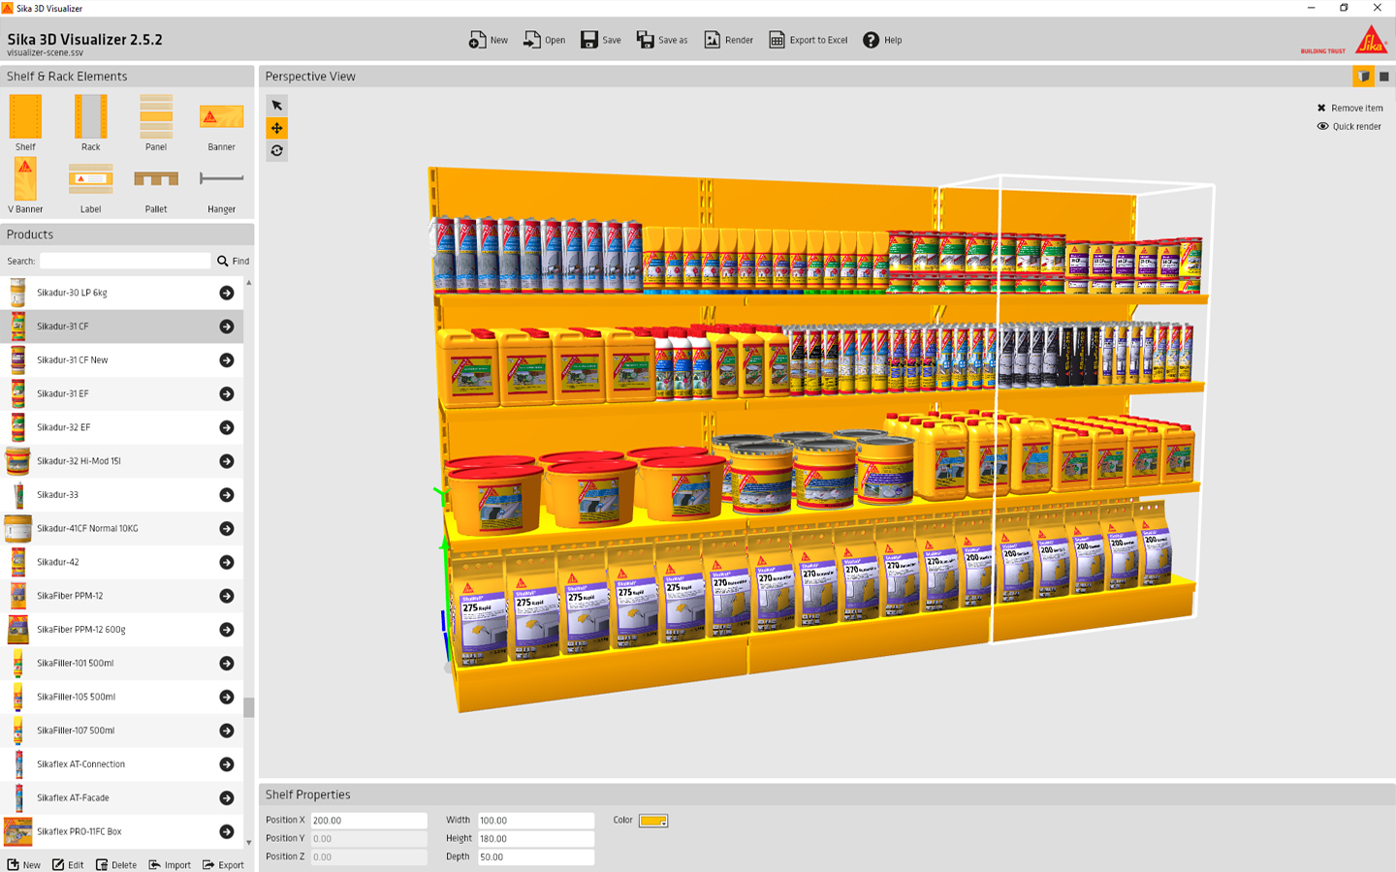The image size is (1396, 872).
Task: Add Sikadur-32 EF using its arrow
Action: (x=227, y=427)
